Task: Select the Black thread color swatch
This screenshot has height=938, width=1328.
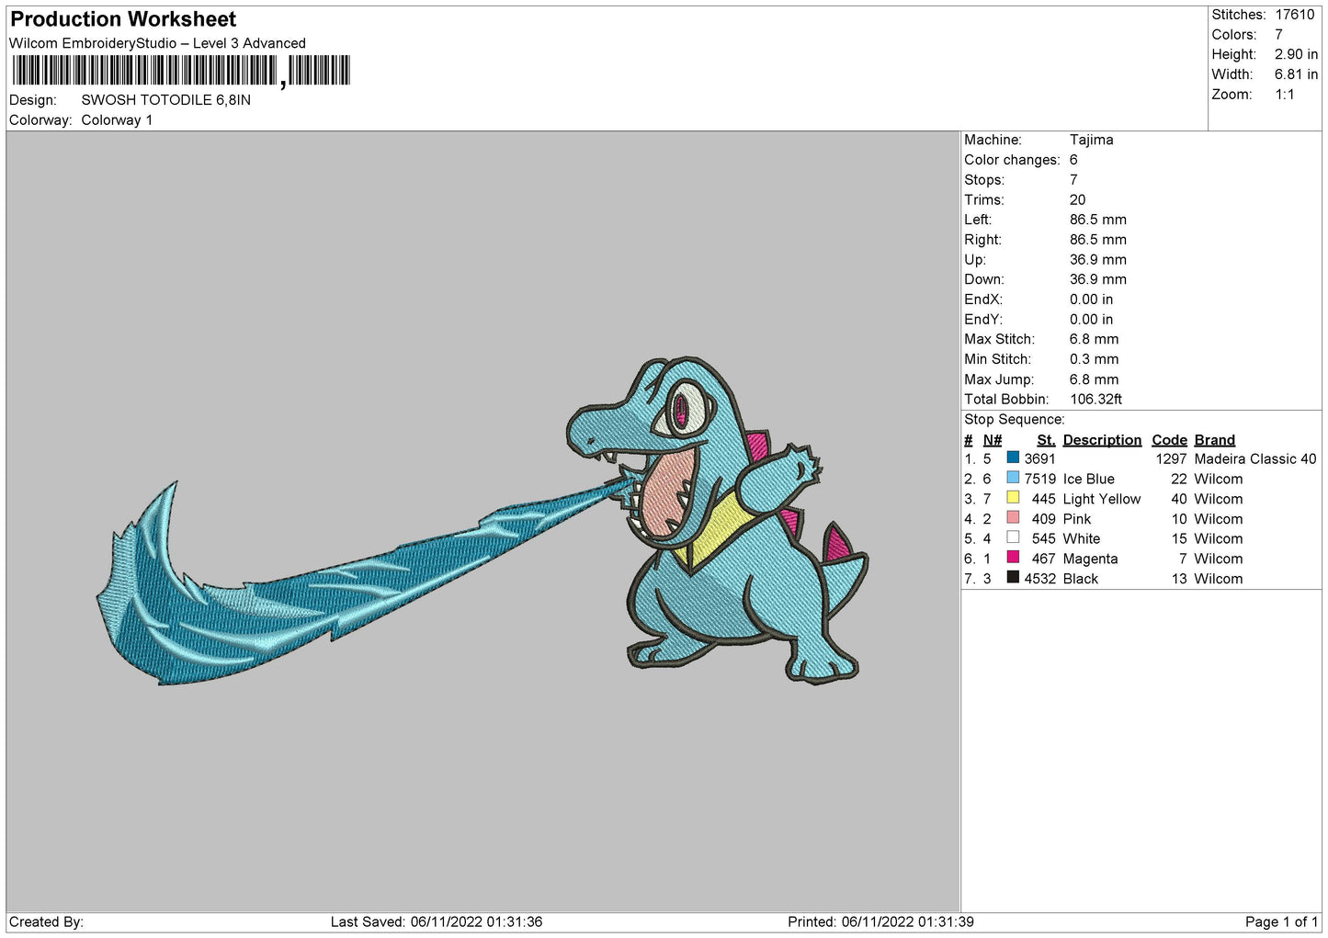Action: click(1013, 578)
